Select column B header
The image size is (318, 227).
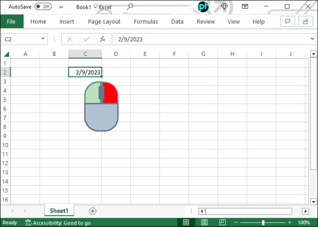(x=54, y=54)
